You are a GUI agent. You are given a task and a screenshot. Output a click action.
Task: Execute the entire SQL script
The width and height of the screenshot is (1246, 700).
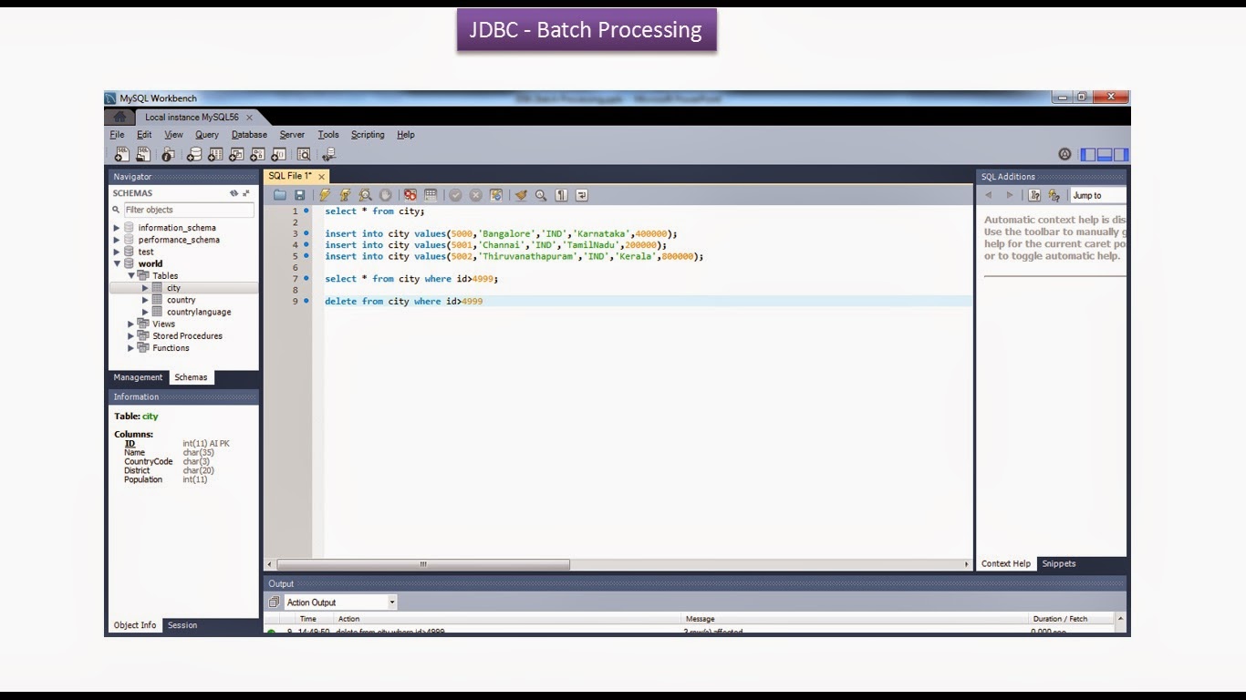(323, 194)
